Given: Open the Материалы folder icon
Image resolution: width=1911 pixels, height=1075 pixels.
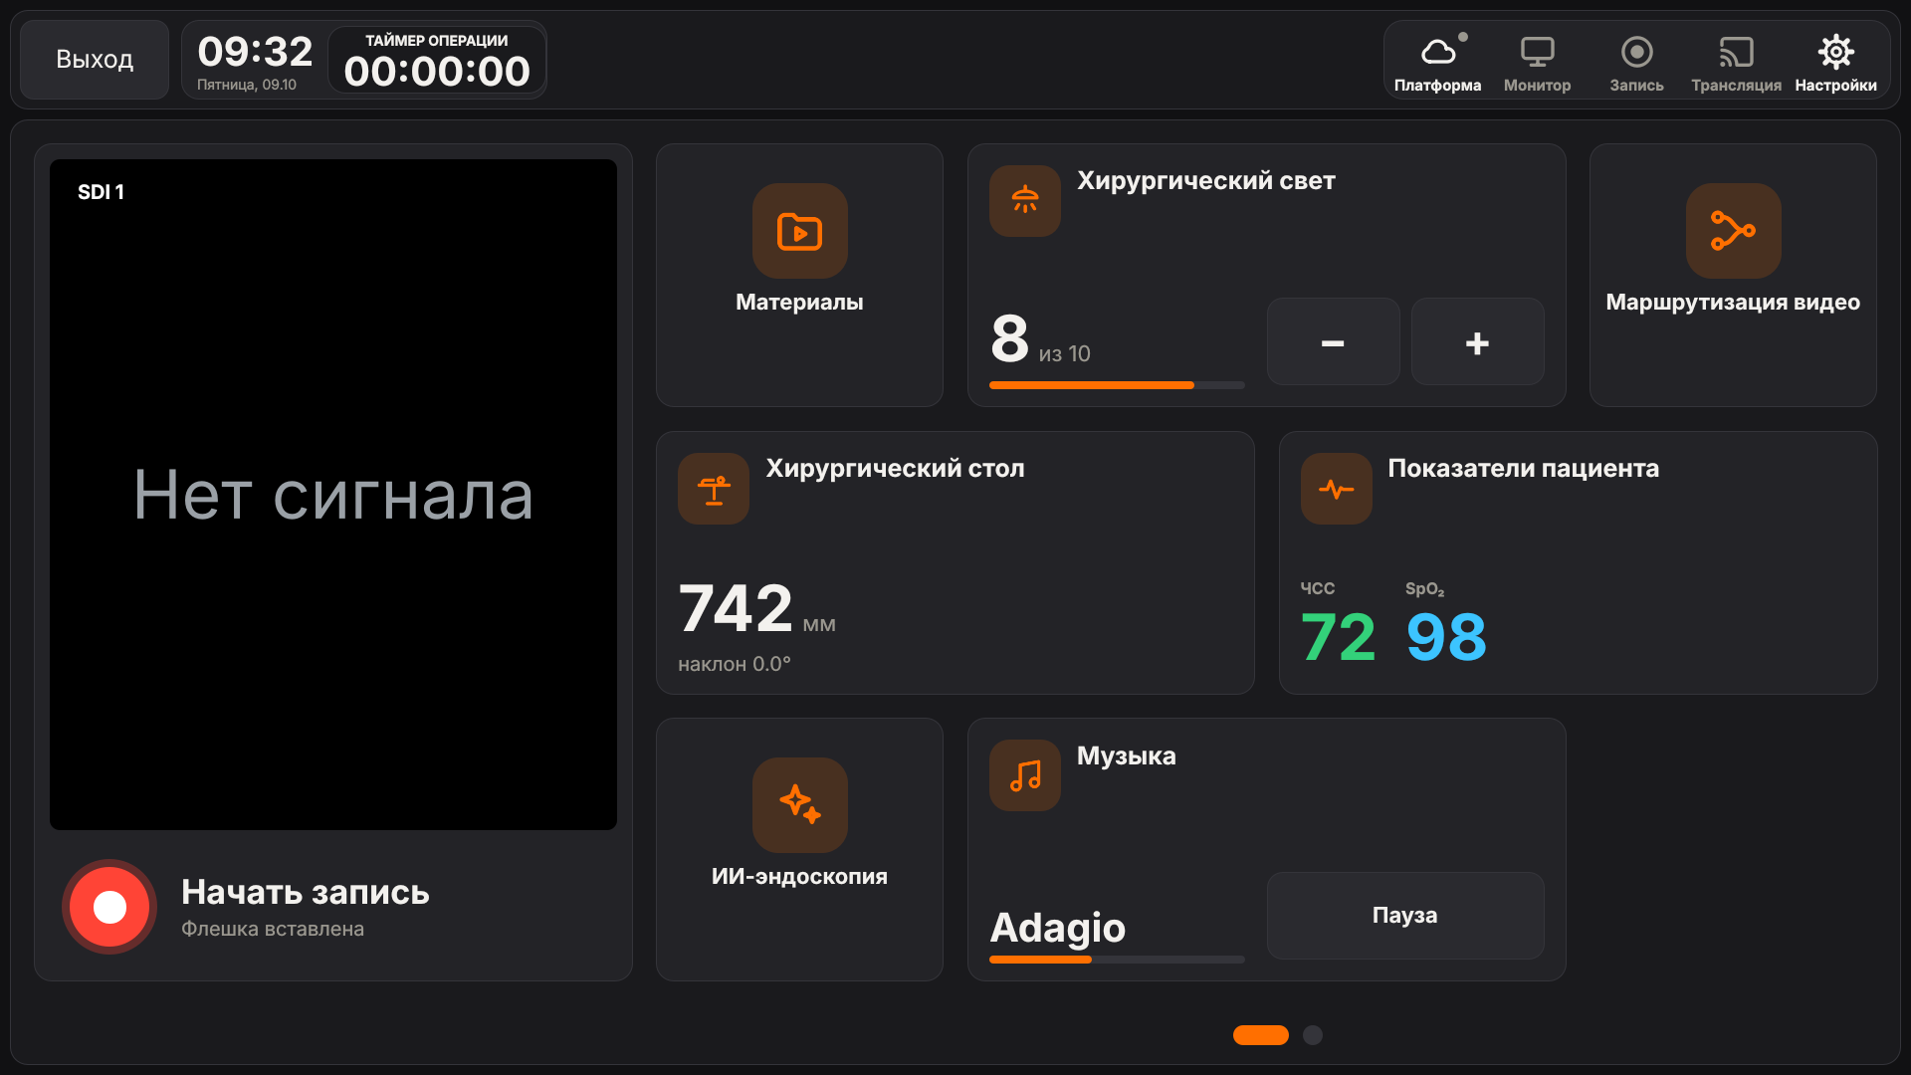Looking at the screenshot, I should pyautogui.click(x=799, y=231).
